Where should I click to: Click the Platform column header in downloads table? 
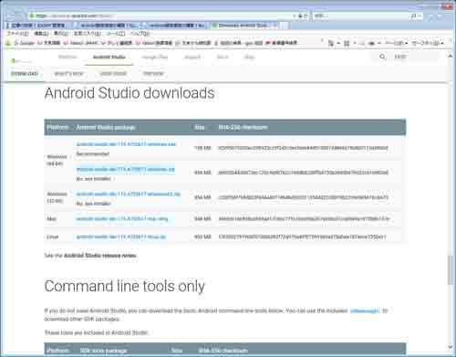click(57, 127)
